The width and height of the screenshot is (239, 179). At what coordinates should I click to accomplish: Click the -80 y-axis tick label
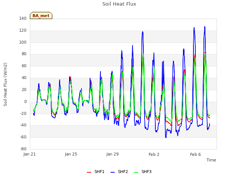tap(23, 149)
